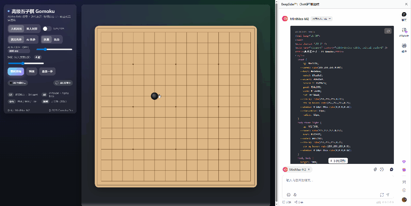Viewport: 411px width, 206px height.
Task: Start a new chat with bubble icon
Action: click(392, 170)
